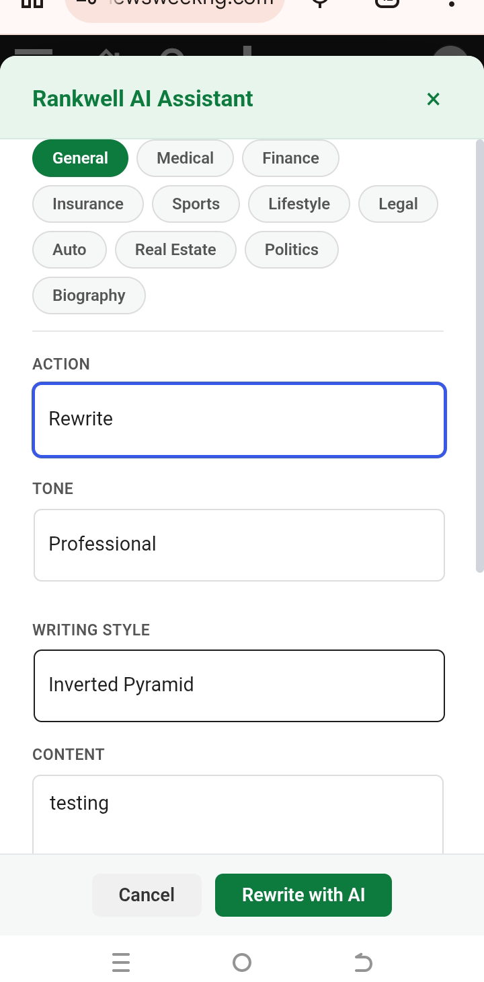
Task: Choose the Sports category chip
Action: pos(196,204)
